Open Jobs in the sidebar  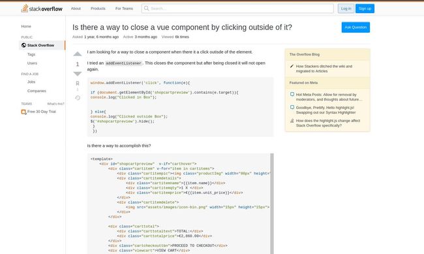31,82
